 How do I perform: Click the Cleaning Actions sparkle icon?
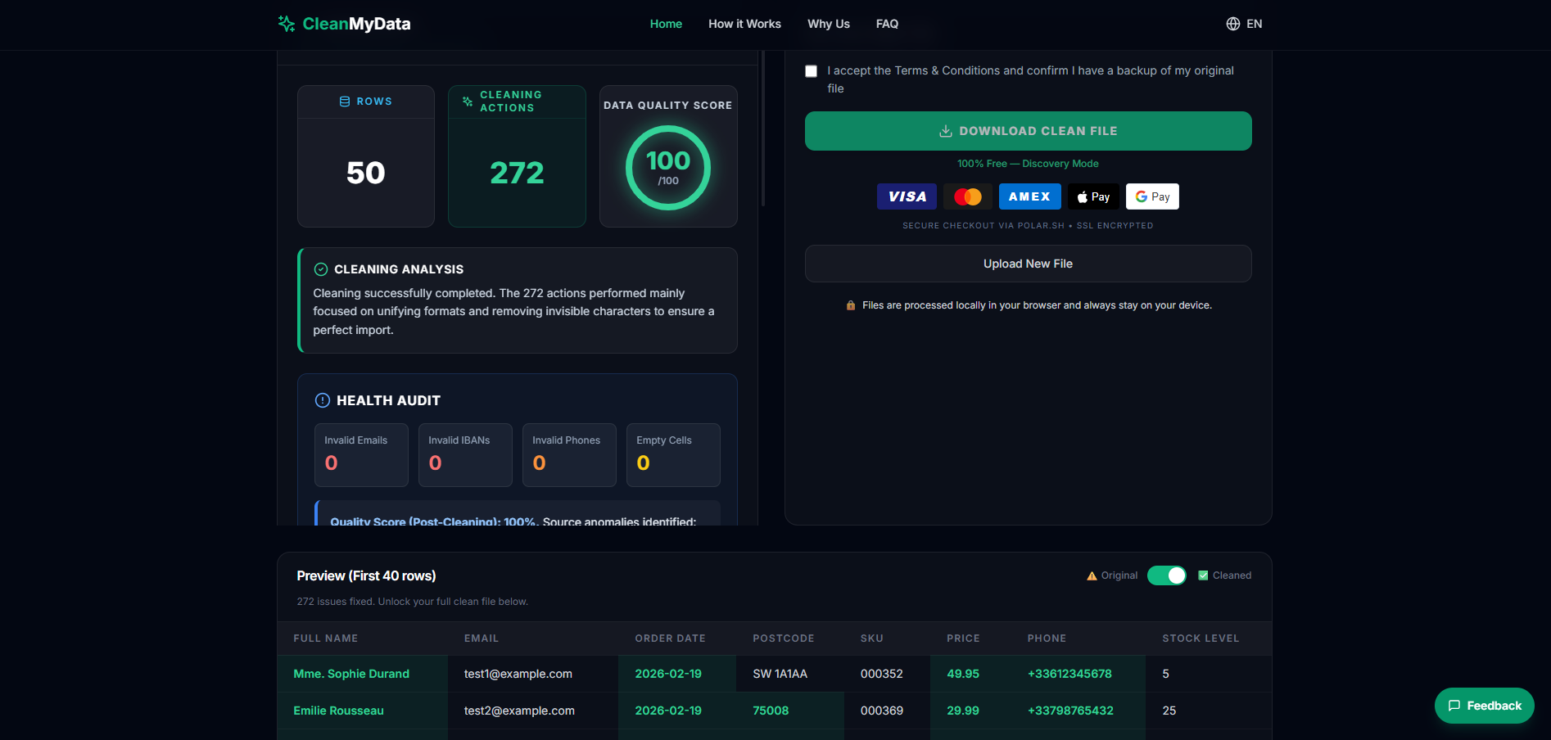pos(468,102)
